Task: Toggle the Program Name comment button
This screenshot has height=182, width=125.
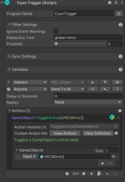Action: point(119,14)
